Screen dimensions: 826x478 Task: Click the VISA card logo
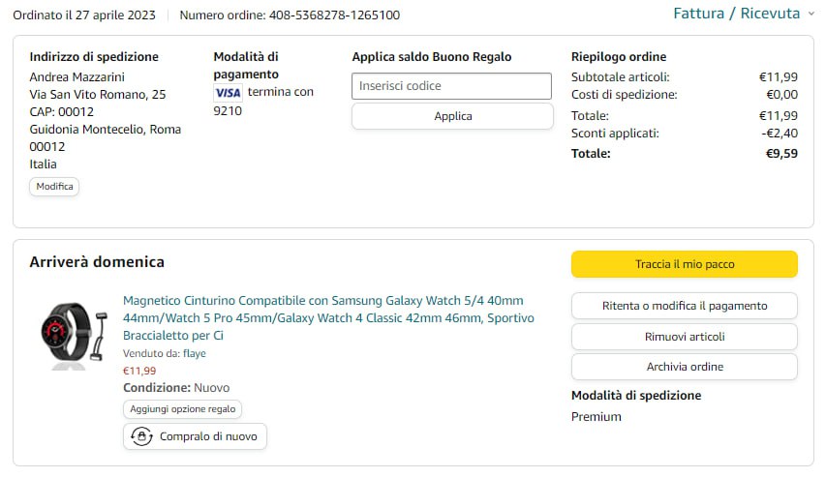(229, 92)
